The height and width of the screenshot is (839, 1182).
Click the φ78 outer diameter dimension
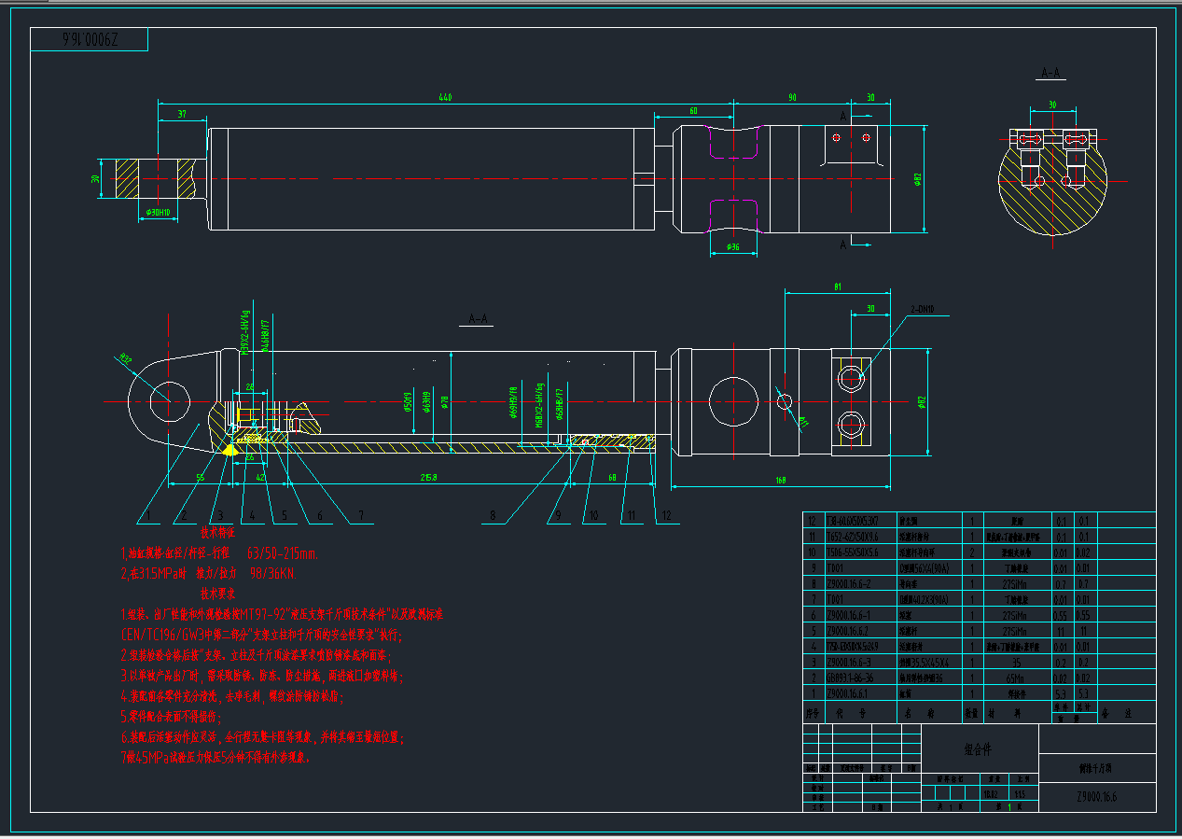pos(445,400)
